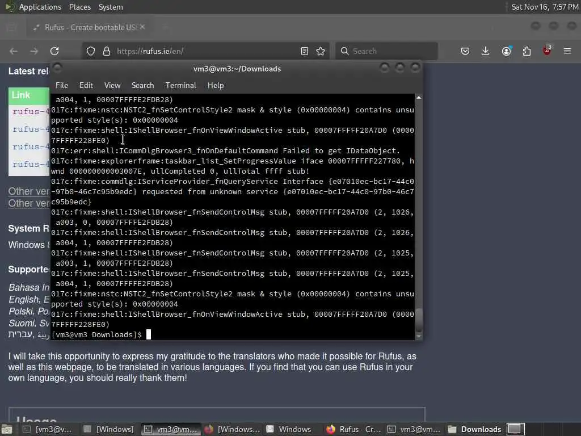Click the Latest releases heading
The height and width of the screenshot is (436, 581).
click(x=28, y=71)
